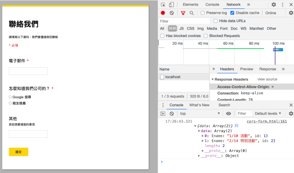Select the Network panel tab
294x173 pixels.
234,5
